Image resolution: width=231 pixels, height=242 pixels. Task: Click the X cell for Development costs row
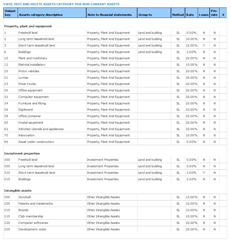[223, 229]
